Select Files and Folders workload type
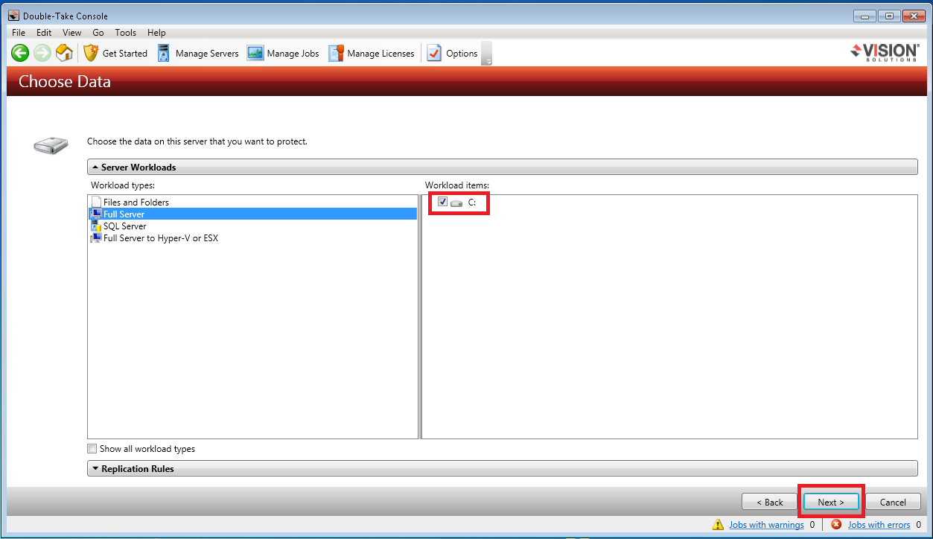Viewport: 933px width, 539px height. [x=136, y=202]
